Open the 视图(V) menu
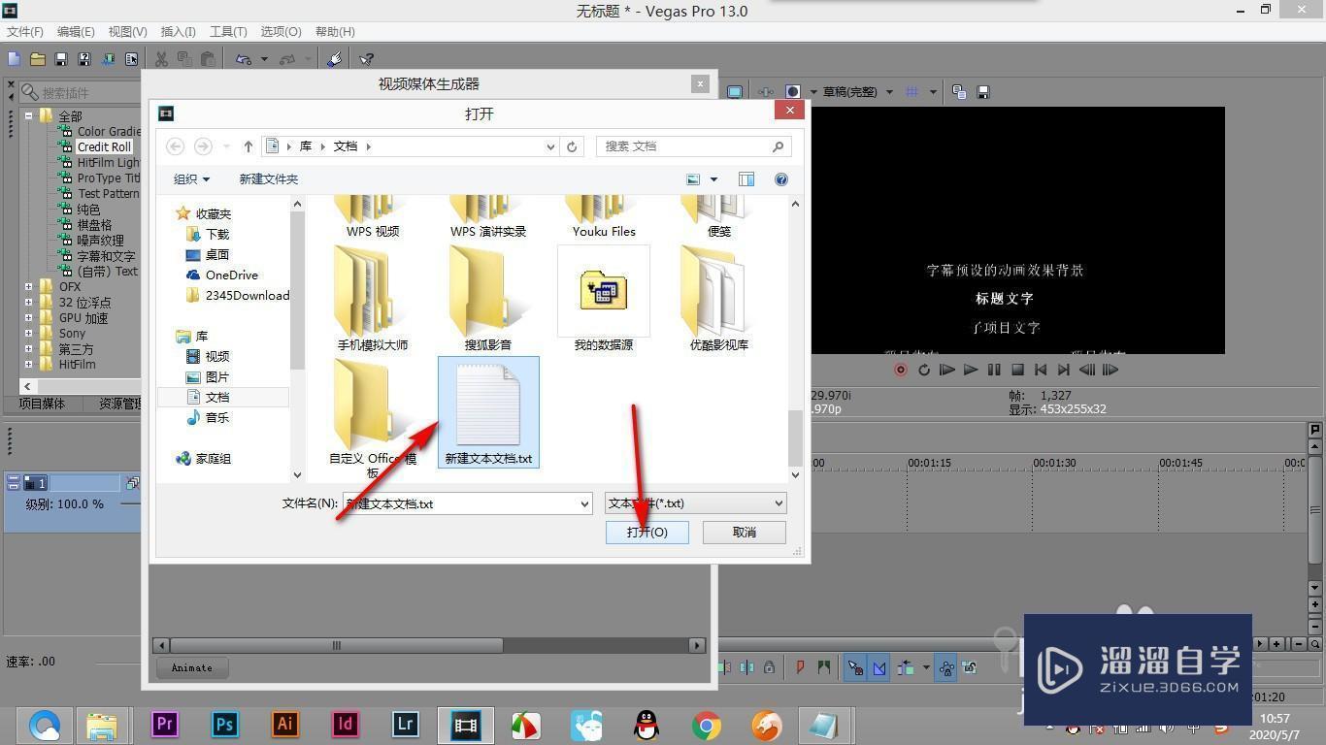 (127, 32)
